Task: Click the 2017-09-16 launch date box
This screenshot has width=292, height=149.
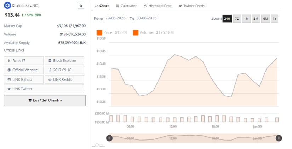Action: (64, 70)
